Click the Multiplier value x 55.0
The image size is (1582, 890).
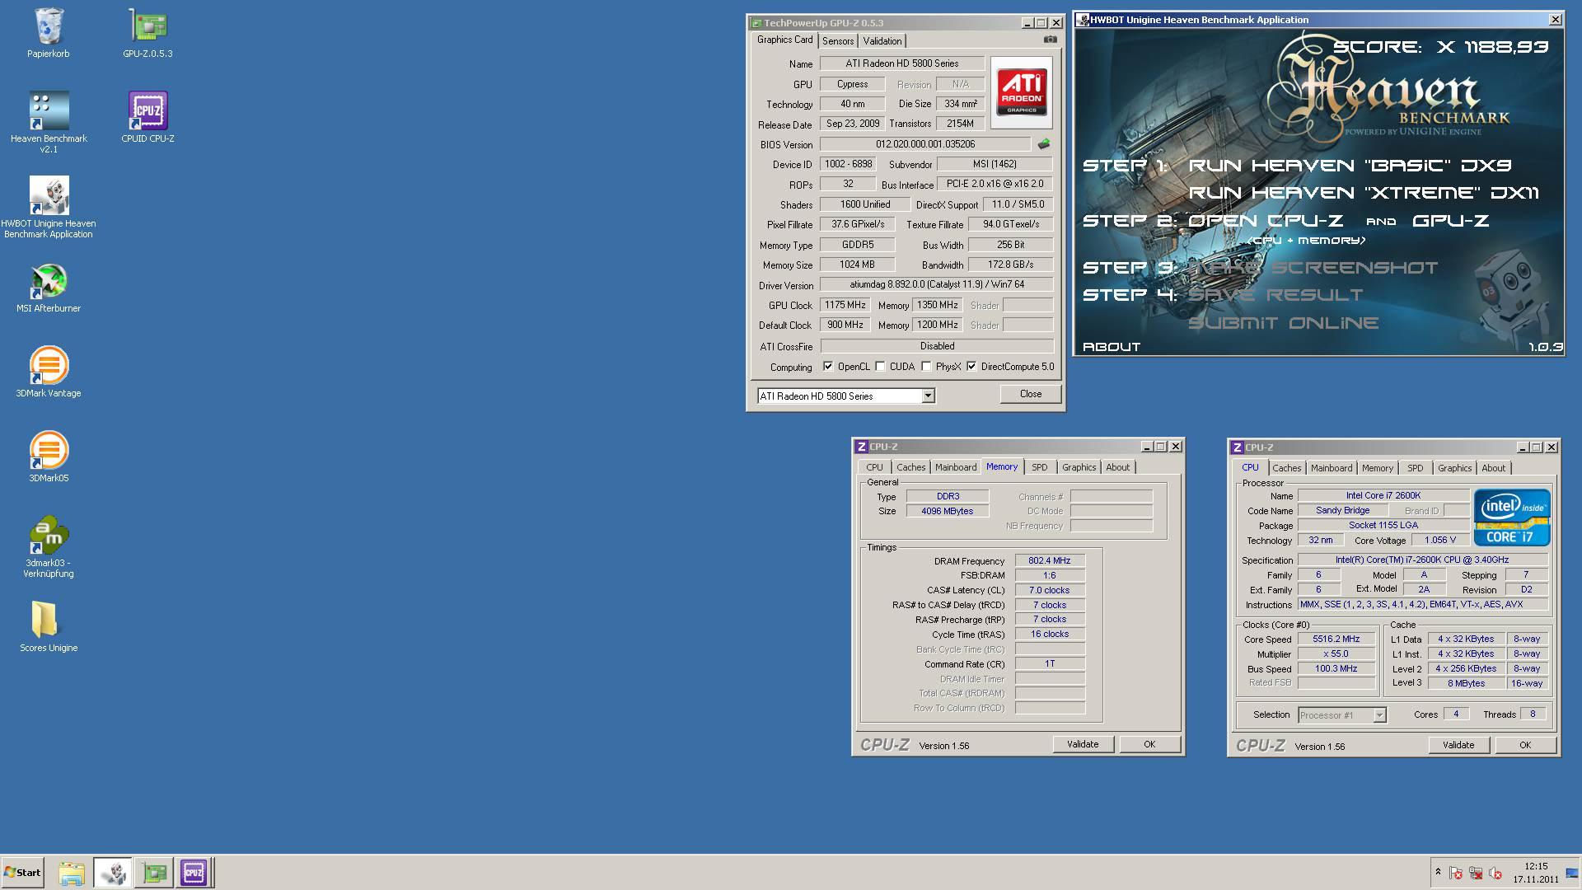(x=1336, y=654)
